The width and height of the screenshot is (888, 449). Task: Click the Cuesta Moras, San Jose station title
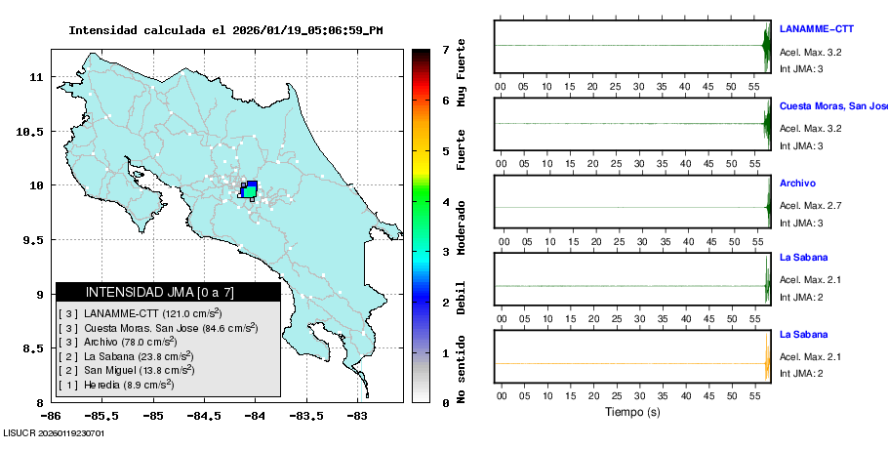pyautogui.click(x=832, y=105)
